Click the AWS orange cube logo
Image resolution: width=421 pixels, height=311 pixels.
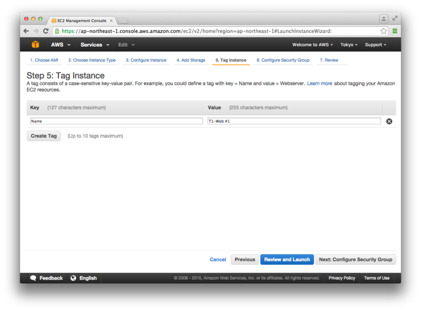click(x=35, y=45)
